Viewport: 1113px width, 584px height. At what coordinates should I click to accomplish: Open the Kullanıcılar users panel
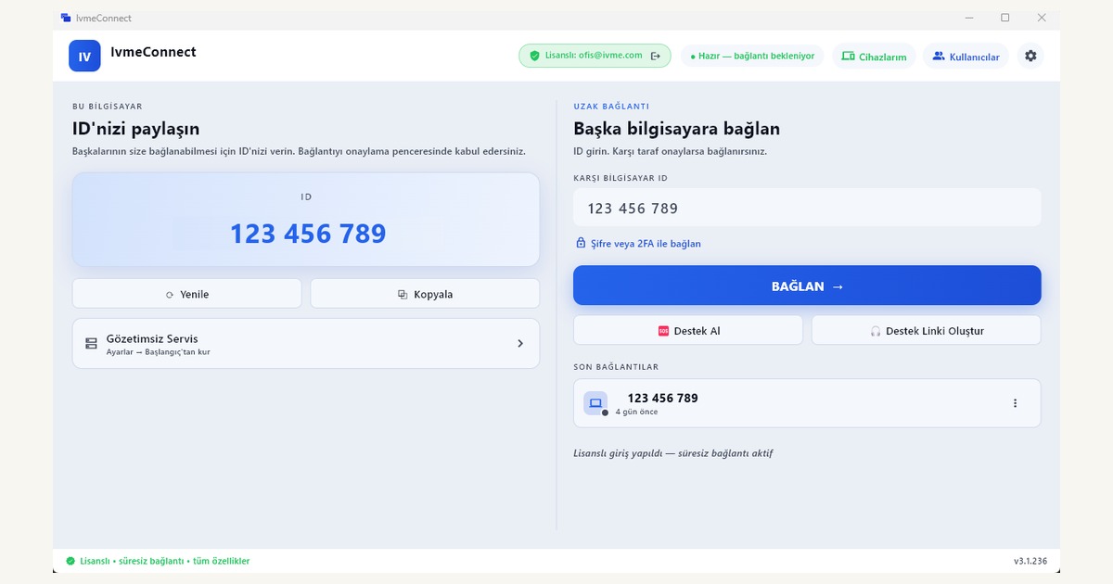pos(966,56)
